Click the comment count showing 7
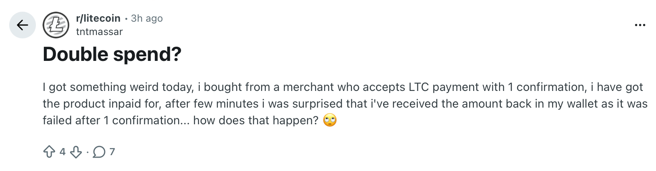 point(112,152)
